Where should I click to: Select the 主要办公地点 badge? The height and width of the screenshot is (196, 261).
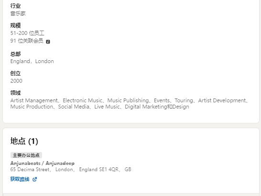[26, 155]
